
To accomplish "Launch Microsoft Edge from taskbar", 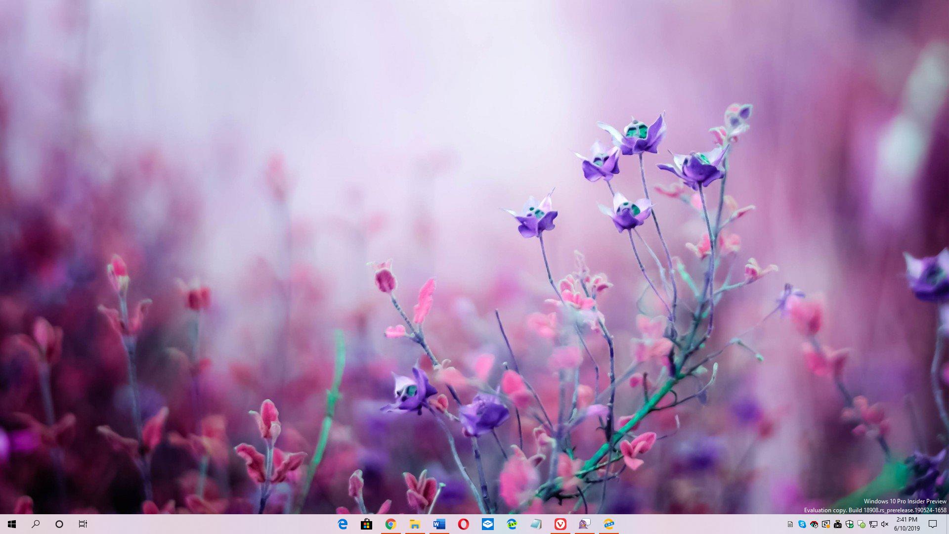I will 343,524.
